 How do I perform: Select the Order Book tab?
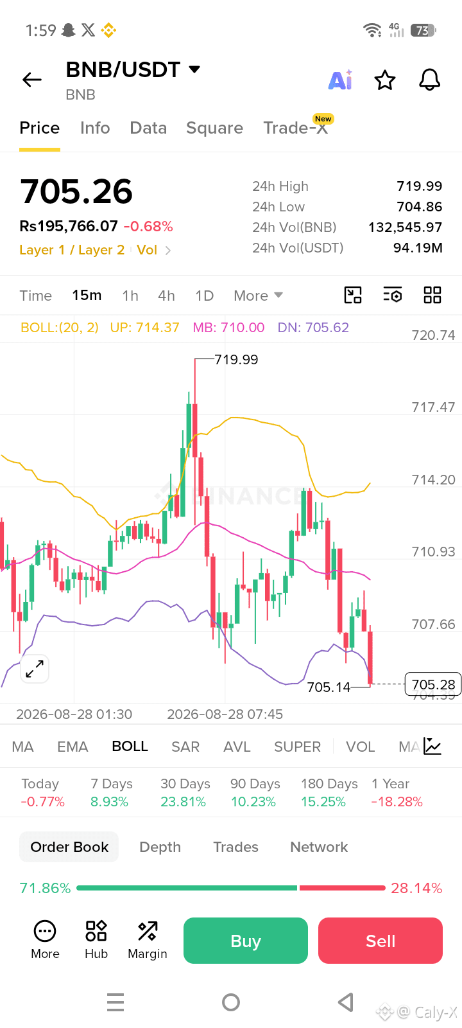click(69, 847)
